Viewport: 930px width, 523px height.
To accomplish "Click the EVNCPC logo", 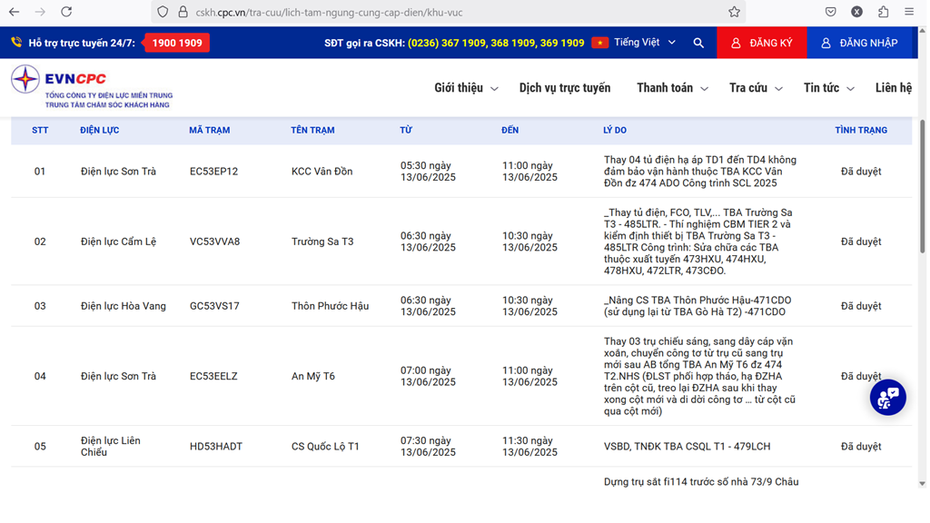I will pyautogui.click(x=92, y=86).
